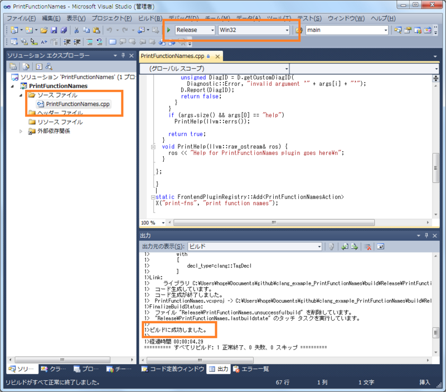Click the Increase Indent icon
The height and width of the screenshot is (392, 446).
tap(77, 42)
